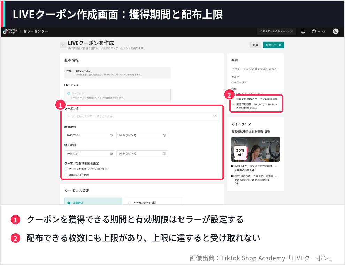The width and height of the screenshot is (345, 265).
Task: Click start time field 20:24(GMT+9)
Action: (x=142, y=135)
